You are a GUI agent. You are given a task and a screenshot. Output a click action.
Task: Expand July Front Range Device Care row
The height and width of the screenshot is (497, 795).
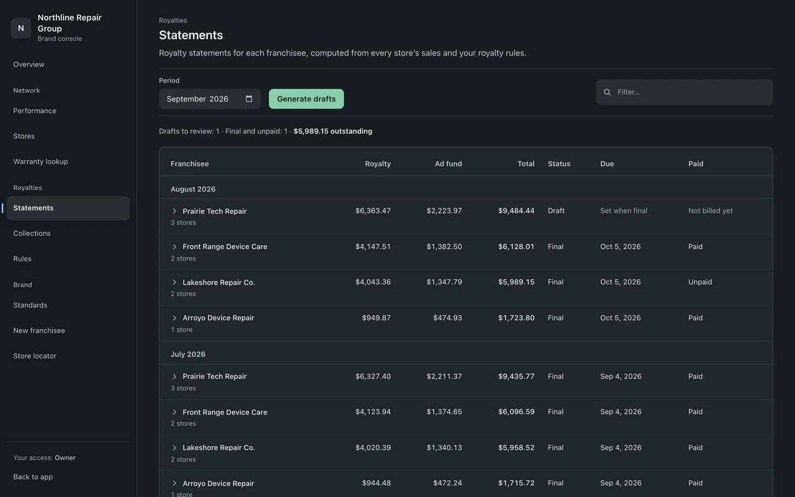pos(174,412)
